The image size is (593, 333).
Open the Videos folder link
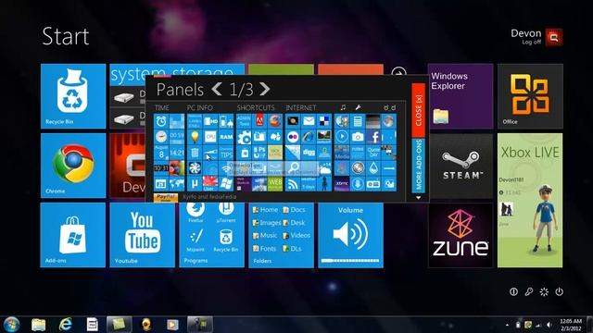(296, 235)
